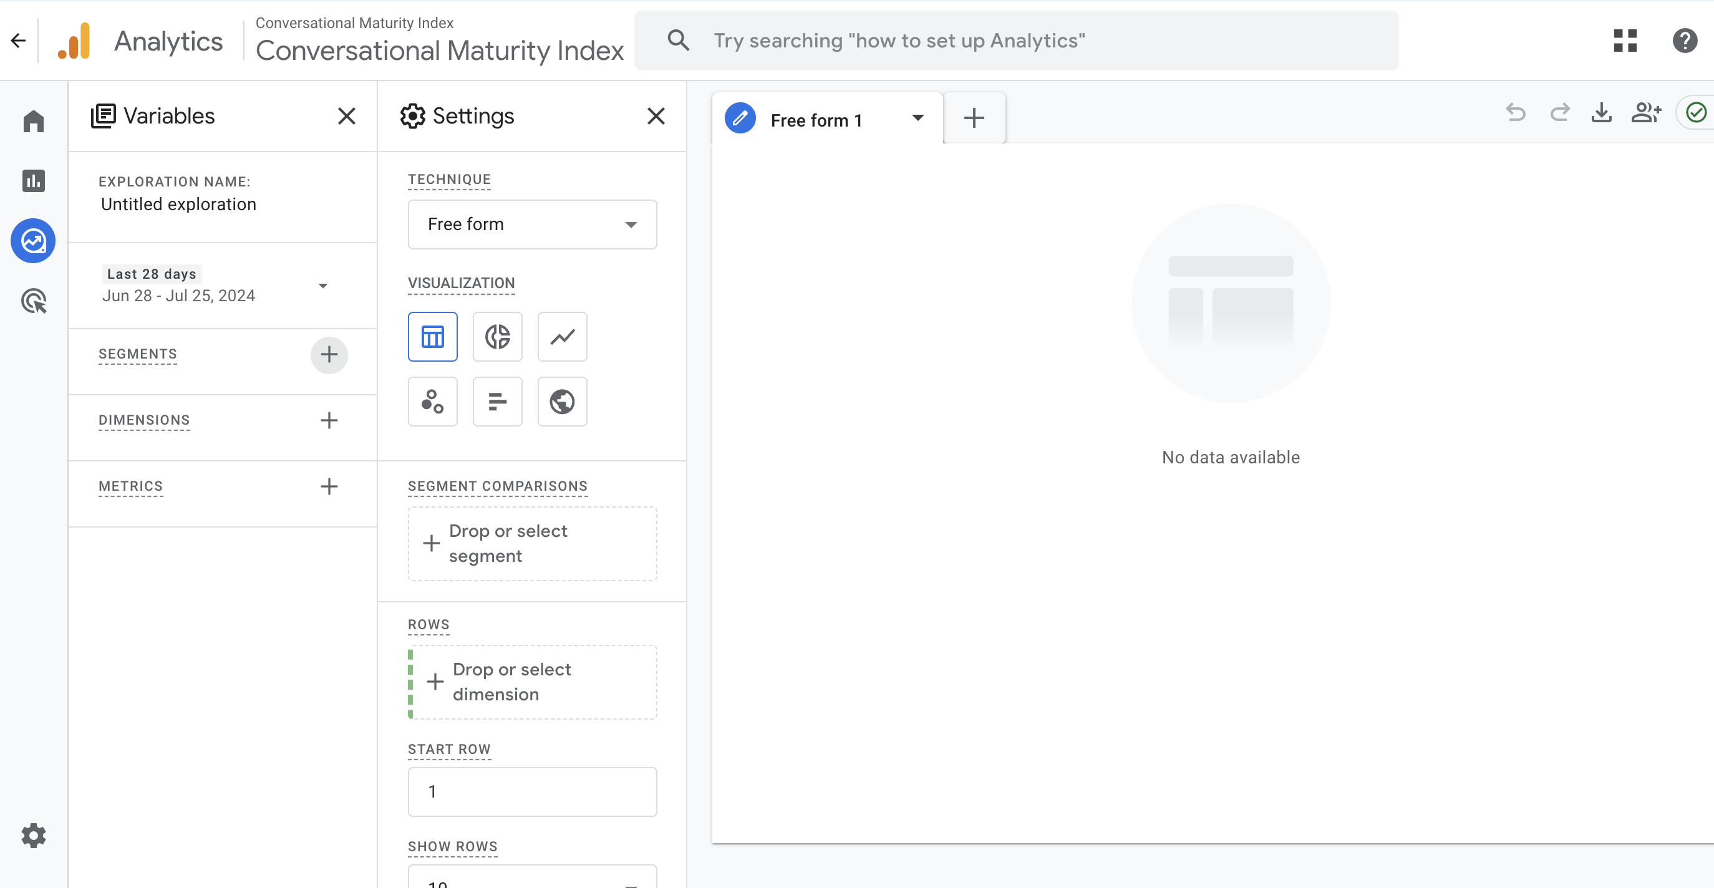
Task: Select the Scatter plot visualization
Action: coord(432,402)
